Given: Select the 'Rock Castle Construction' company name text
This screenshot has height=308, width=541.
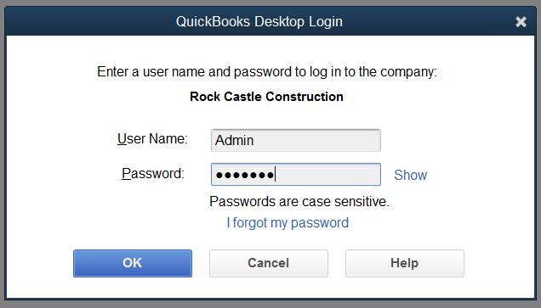Looking at the screenshot, I should pos(266,97).
